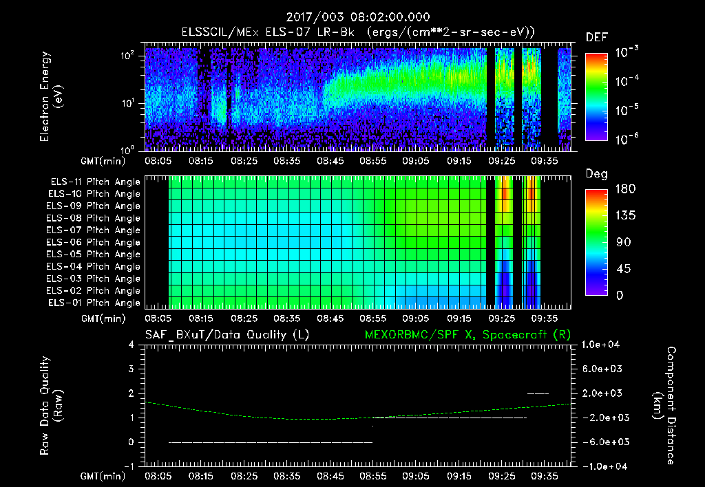Click the Deg pitch angle color bar

[597, 242]
